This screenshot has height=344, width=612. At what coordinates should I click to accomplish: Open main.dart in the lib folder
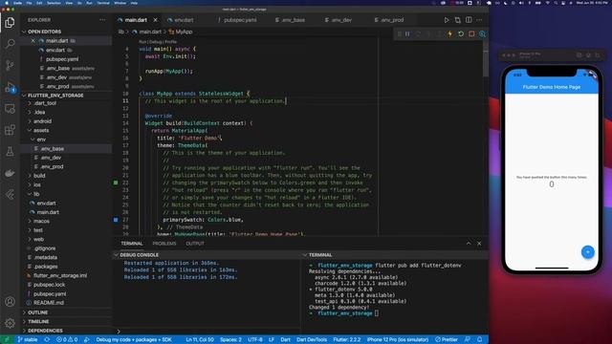click(48, 212)
